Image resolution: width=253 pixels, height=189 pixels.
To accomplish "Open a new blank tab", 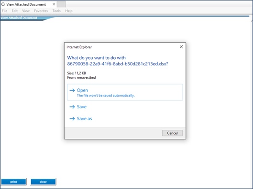I will click(61, 4).
